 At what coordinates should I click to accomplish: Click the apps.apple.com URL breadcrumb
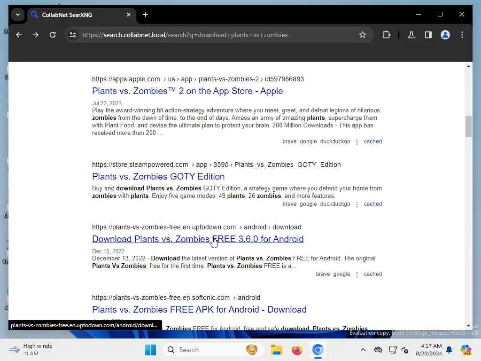198,79
